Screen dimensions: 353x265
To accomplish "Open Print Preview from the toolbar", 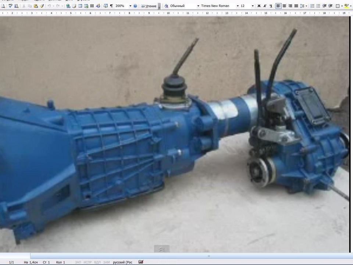I will (3, 6).
